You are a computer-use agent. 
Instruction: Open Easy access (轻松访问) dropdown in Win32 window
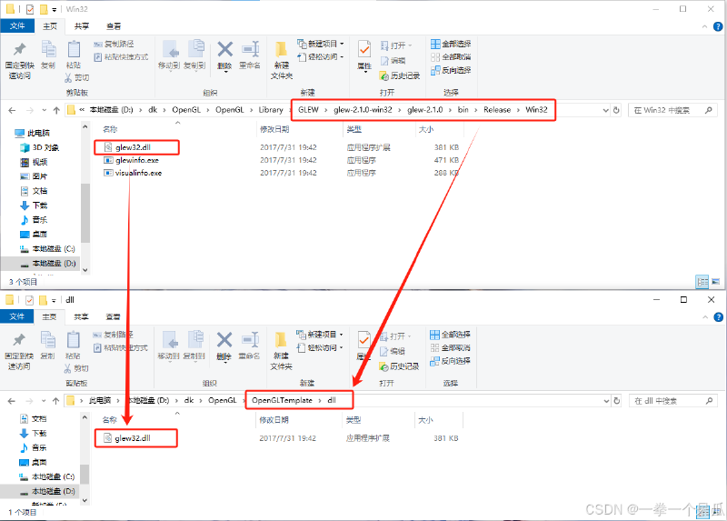[x=322, y=57]
